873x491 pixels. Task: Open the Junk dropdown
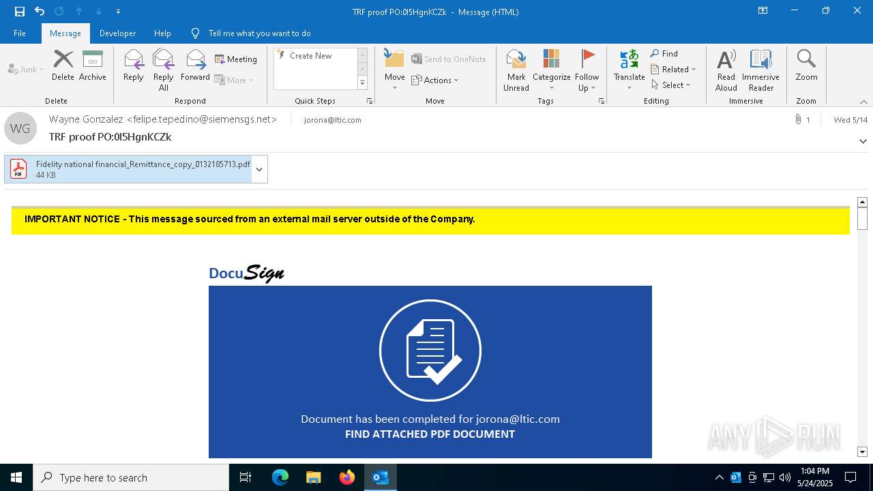tap(26, 70)
